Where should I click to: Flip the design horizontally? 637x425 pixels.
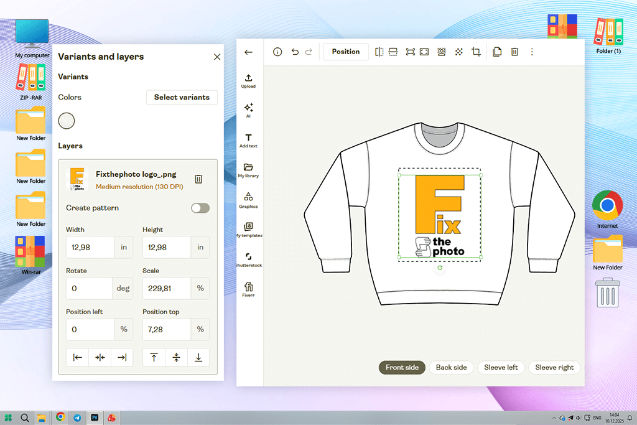(x=379, y=52)
